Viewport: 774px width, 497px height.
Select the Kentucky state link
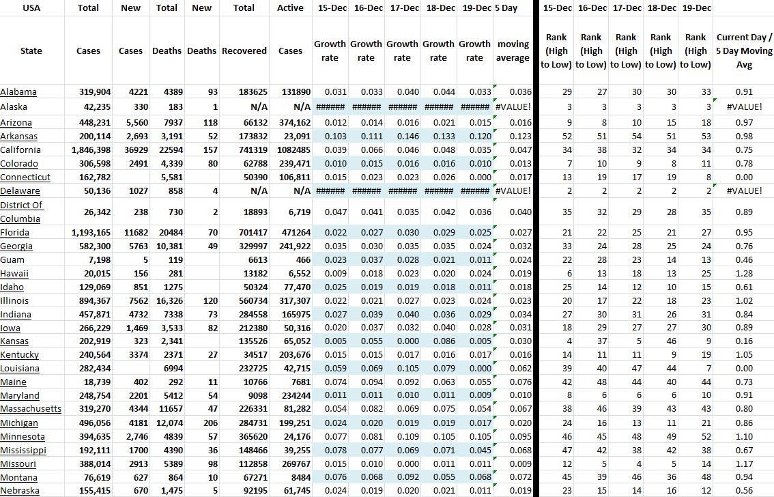(19, 355)
